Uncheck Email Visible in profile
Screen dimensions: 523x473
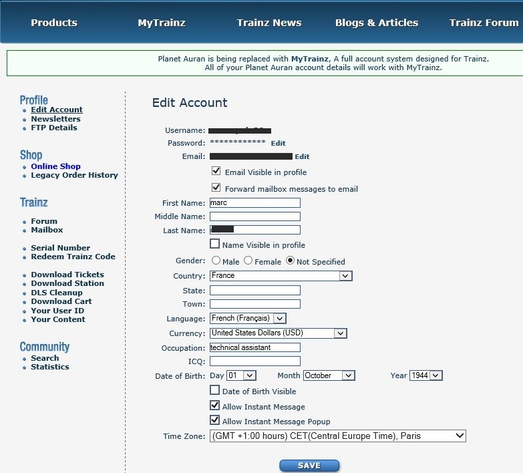(216, 171)
